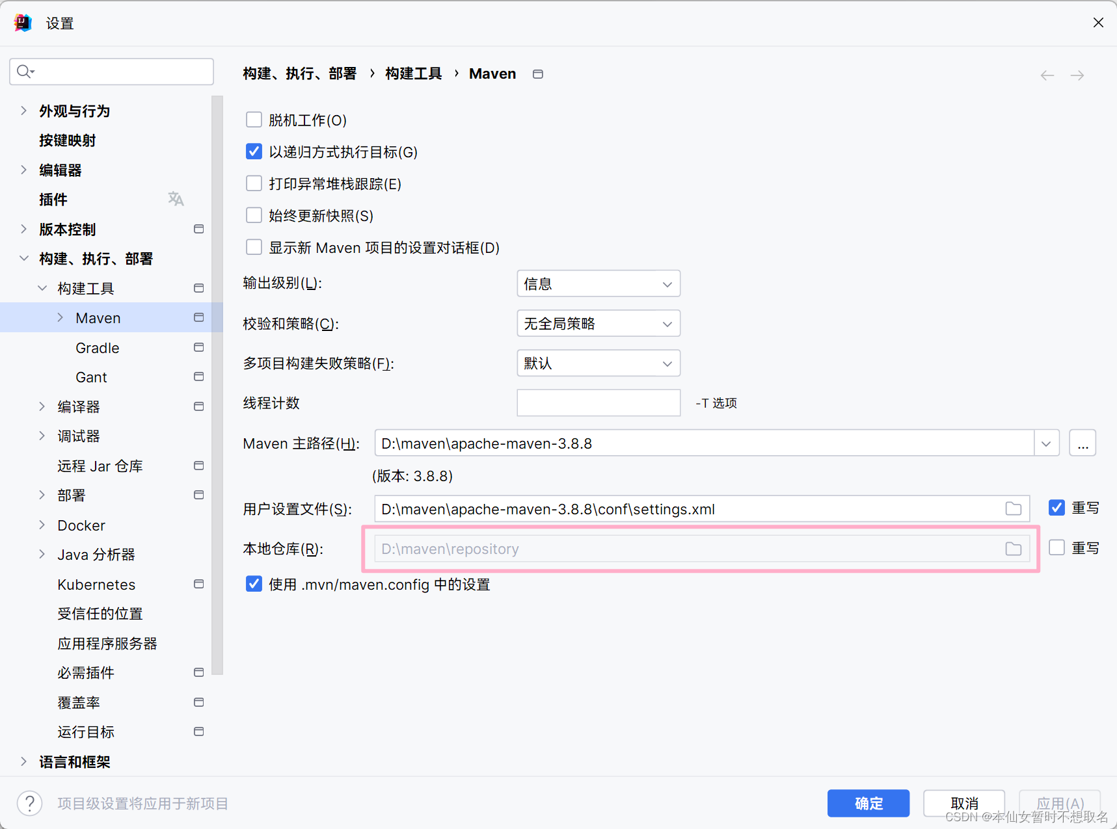1117x829 pixels.
Task: Click the settings search input field
Action: click(x=112, y=72)
